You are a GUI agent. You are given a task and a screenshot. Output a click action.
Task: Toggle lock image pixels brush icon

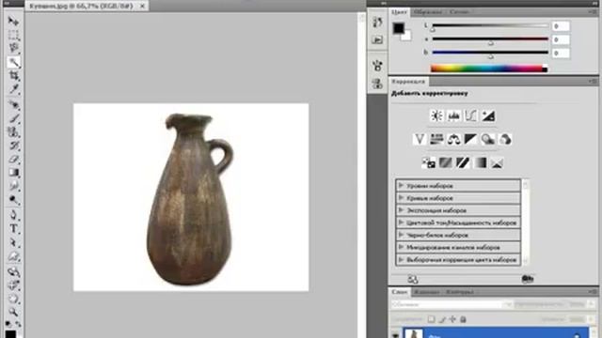click(442, 319)
